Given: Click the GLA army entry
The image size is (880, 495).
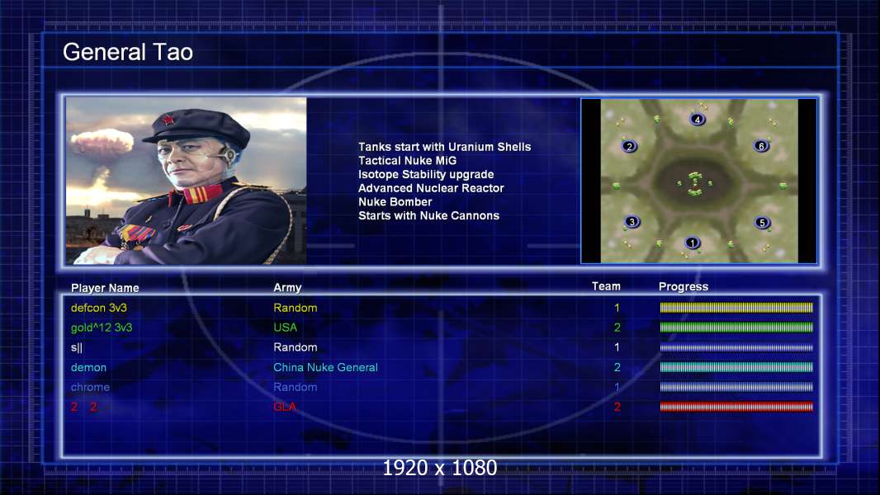Looking at the screenshot, I should (x=285, y=407).
